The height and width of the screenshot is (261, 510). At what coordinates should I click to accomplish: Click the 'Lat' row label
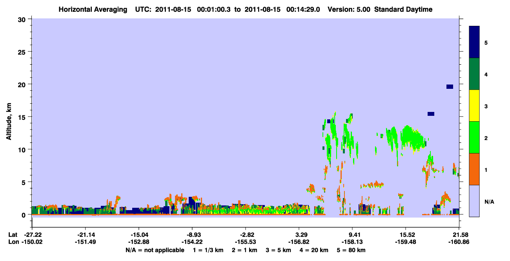(13, 235)
